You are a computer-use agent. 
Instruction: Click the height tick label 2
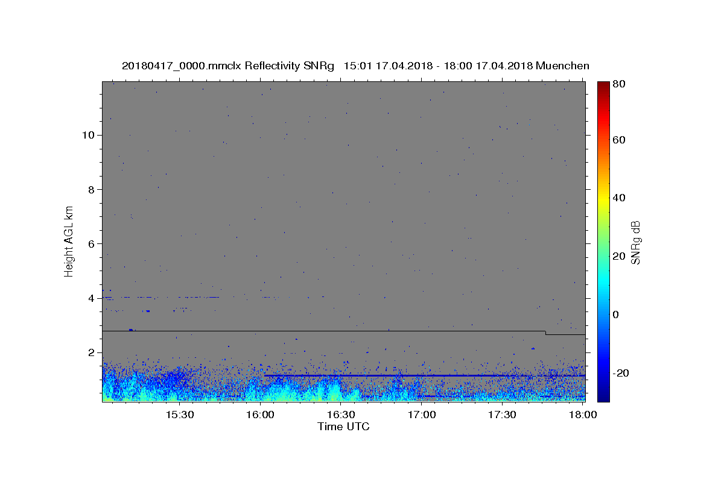(91, 352)
